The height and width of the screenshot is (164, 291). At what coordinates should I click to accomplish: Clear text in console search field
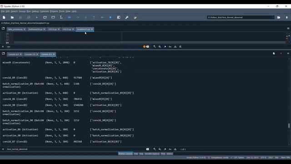point(147,149)
